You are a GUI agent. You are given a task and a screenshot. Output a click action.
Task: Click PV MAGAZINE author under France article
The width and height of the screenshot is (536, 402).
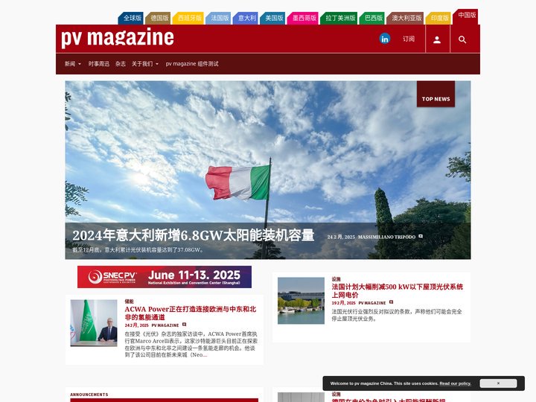(x=372, y=303)
